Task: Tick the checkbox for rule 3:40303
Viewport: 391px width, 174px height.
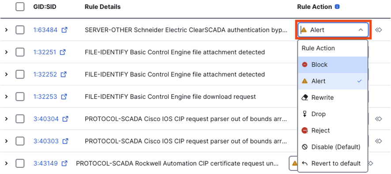Action: pos(20,141)
